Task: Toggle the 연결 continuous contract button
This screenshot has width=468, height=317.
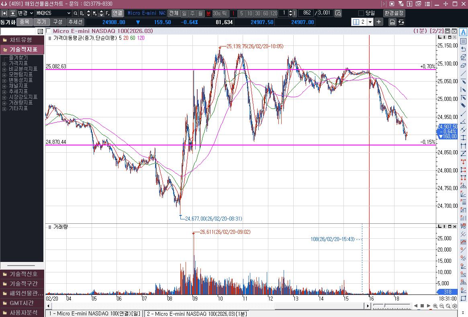Action: pos(117,13)
